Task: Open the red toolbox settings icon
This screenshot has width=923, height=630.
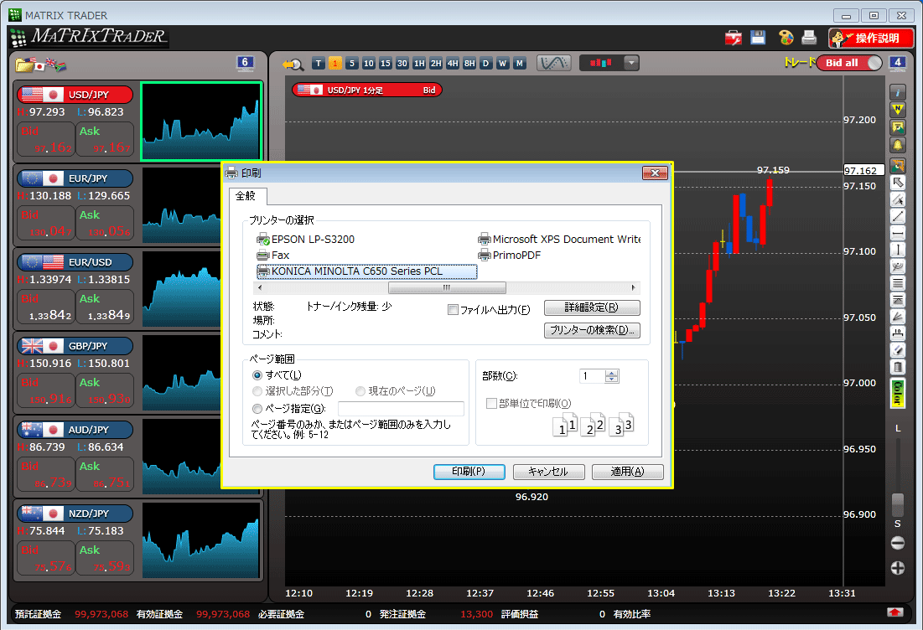Action: pyautogui.click(x=733, y=39)
